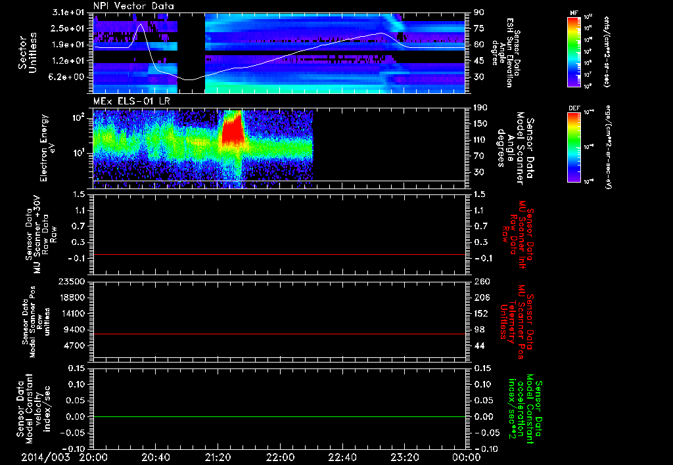The width and height of the screenshot is (673, 465).
Task: Click the 20:00 time axis label
Action: tap(93, 457)
